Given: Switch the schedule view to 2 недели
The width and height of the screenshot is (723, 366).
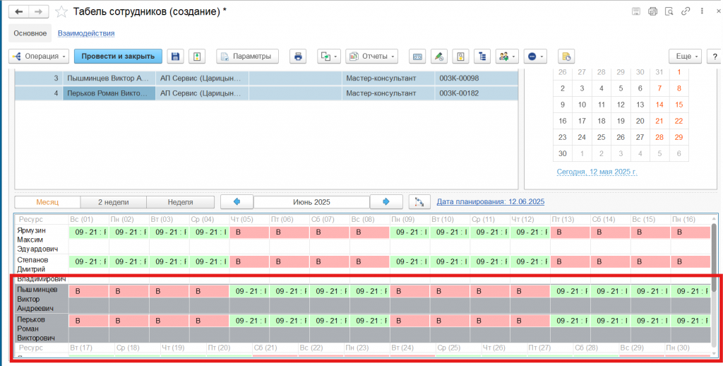Looking at the screenshot, I should coord(113,202).
